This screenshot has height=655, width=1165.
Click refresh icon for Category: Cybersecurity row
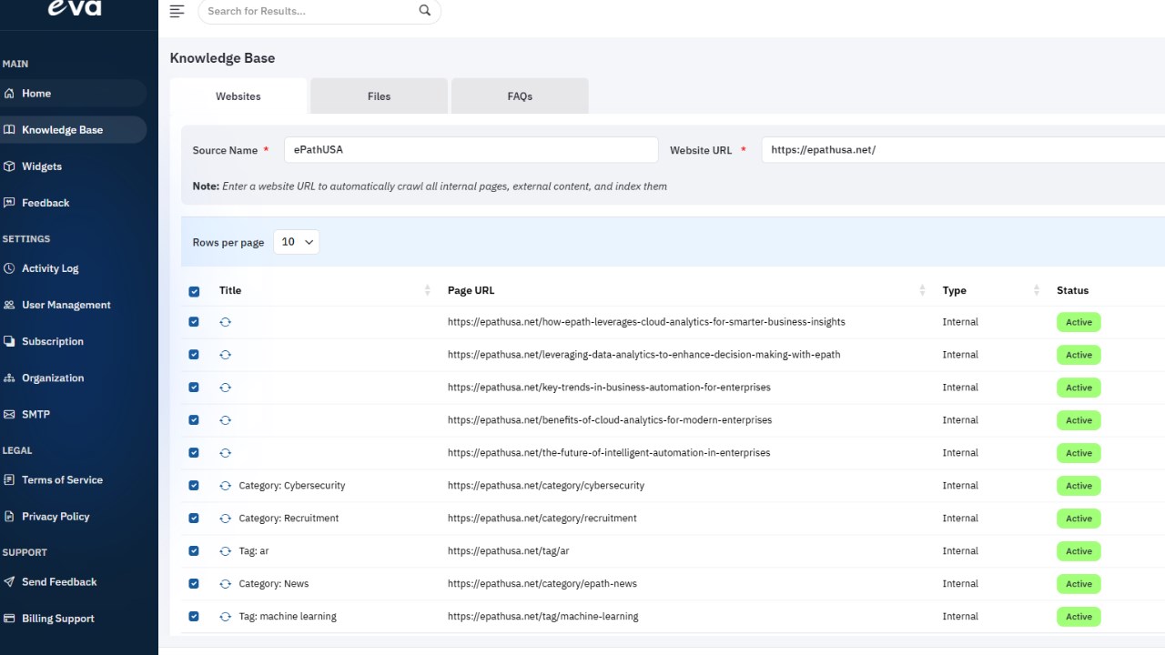[x=226, y=486]
